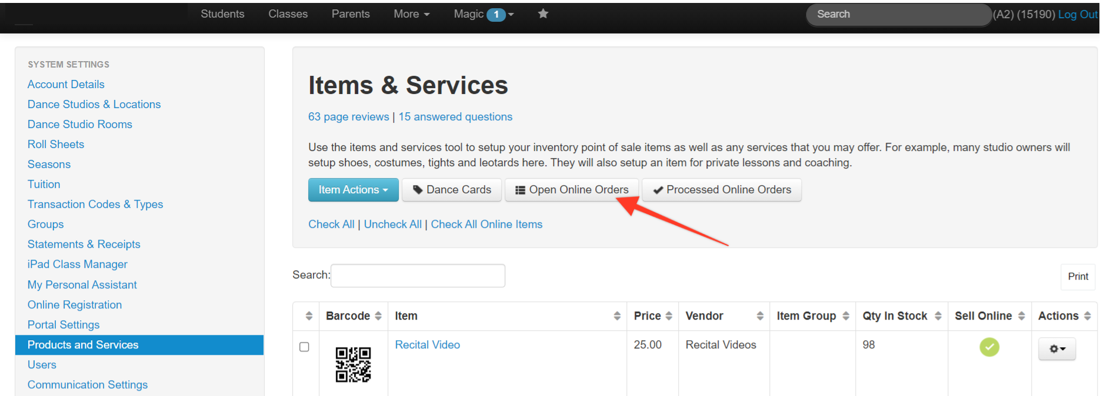Open the Students nav item

[222, 14]
